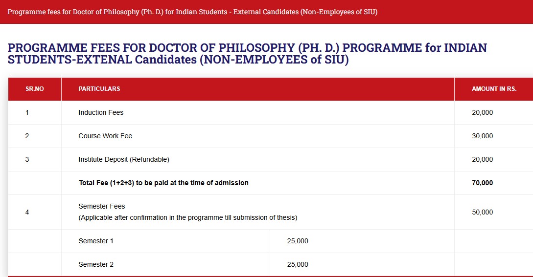Select the Institute Deposit (Refundable) label

(124, 159)
